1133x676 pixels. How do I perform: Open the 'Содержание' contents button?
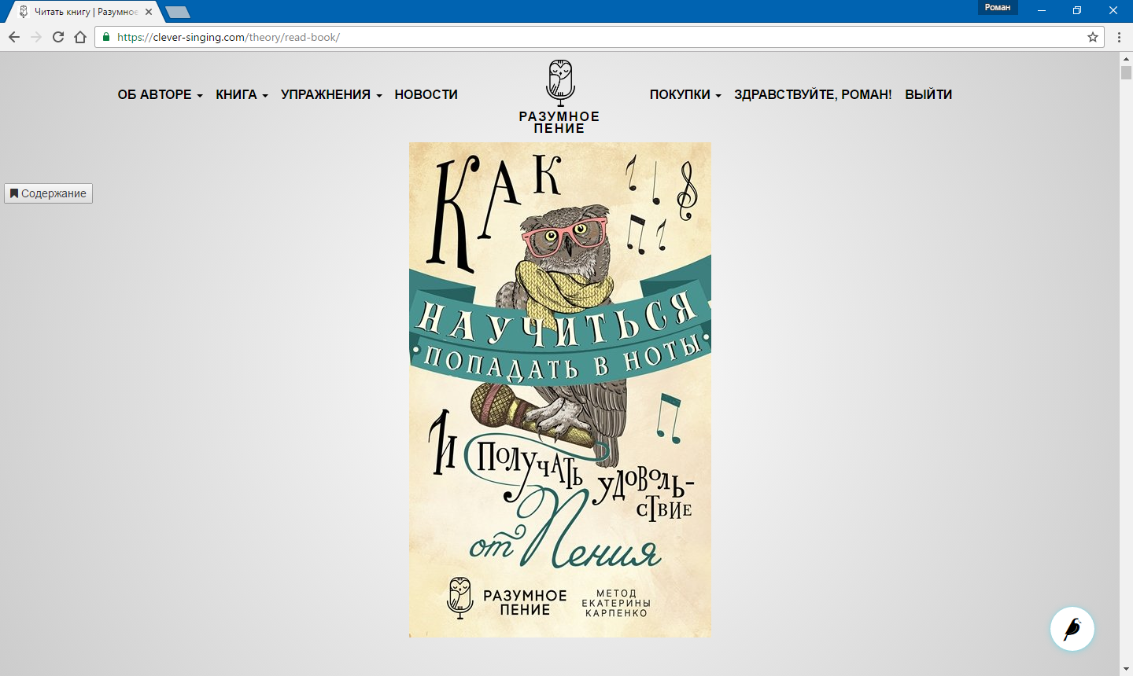pyautogui.click(x=49, y=193)
